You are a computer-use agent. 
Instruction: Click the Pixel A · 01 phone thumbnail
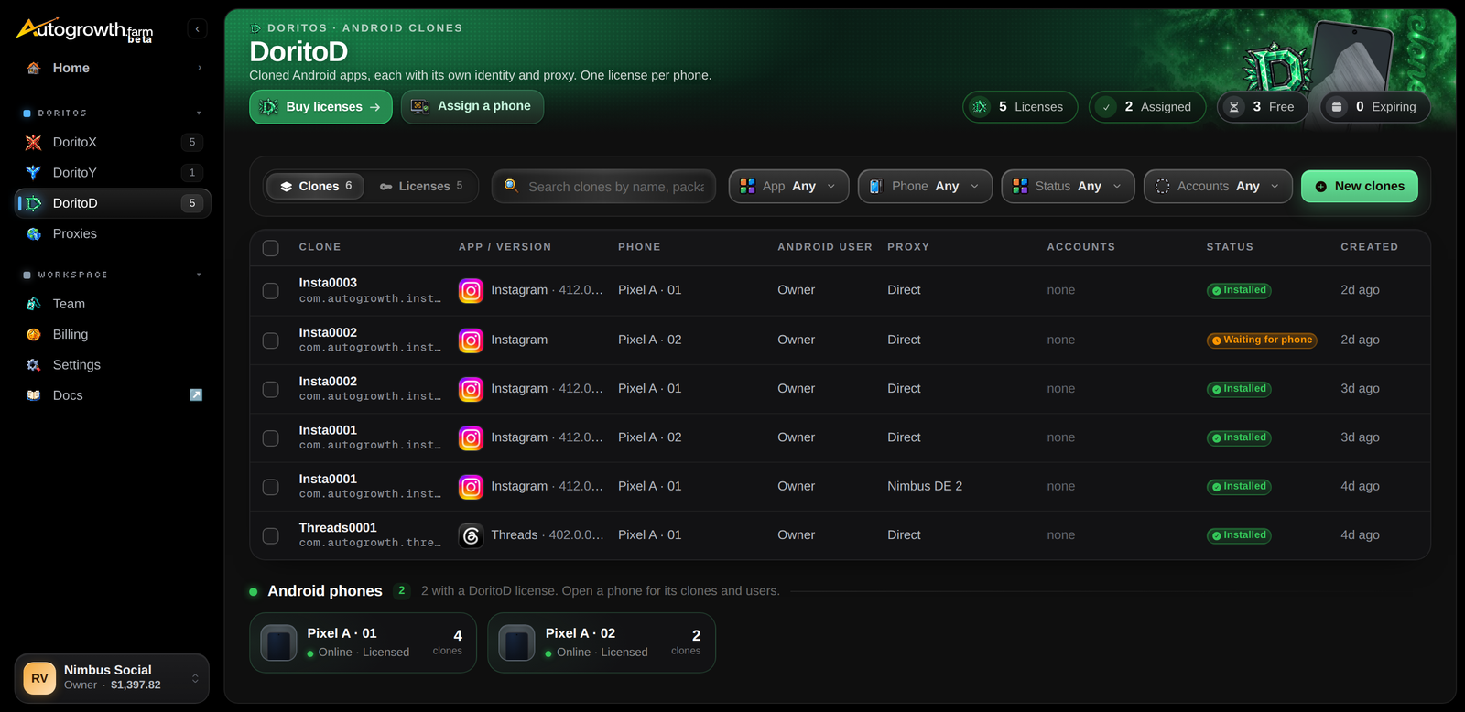(x=278, y=642)
